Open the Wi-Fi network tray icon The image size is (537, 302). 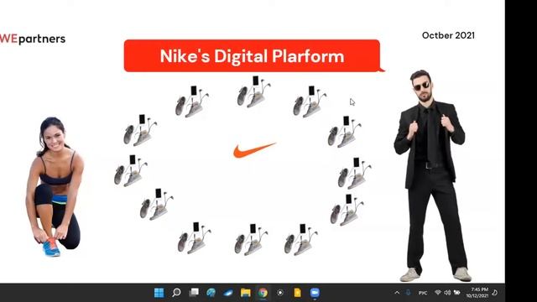(x=438, y=293)
